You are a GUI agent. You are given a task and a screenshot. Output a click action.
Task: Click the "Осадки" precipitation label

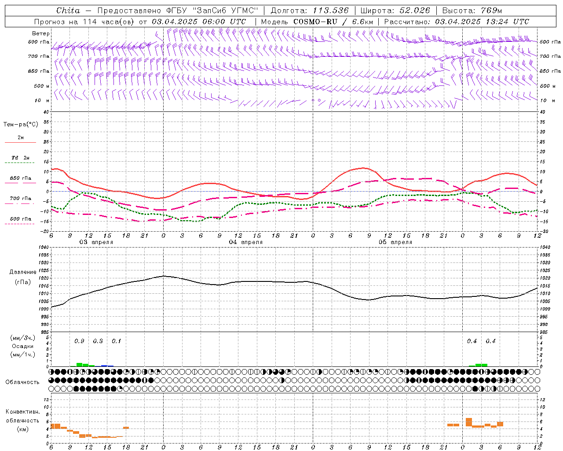pos(22,346)
